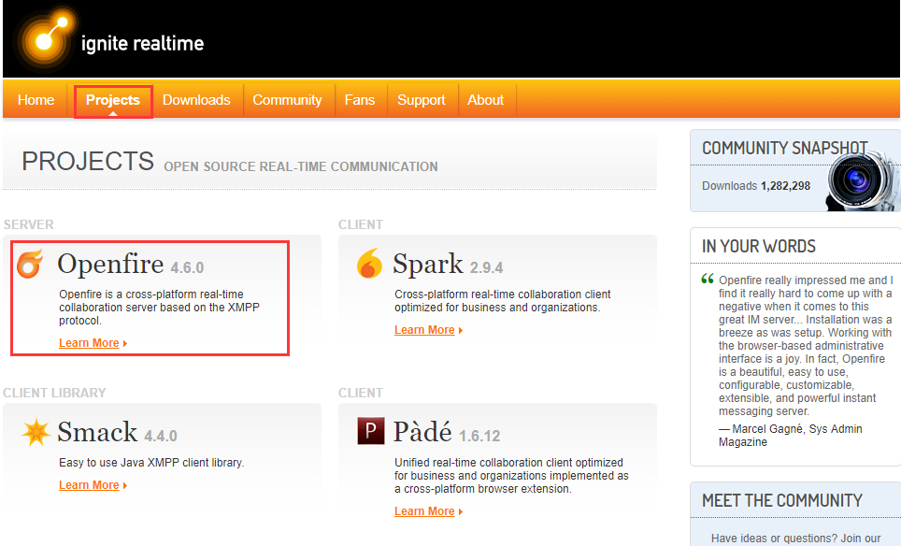Click the COMMUNITY SNAPSHOT heading
This screenshot has width=901, height=546.
click(785, 149)
